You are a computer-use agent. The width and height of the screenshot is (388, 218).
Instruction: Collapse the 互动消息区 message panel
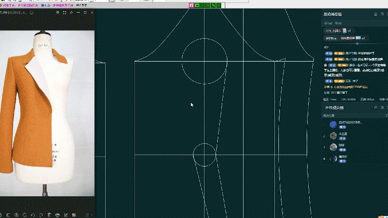382,14
